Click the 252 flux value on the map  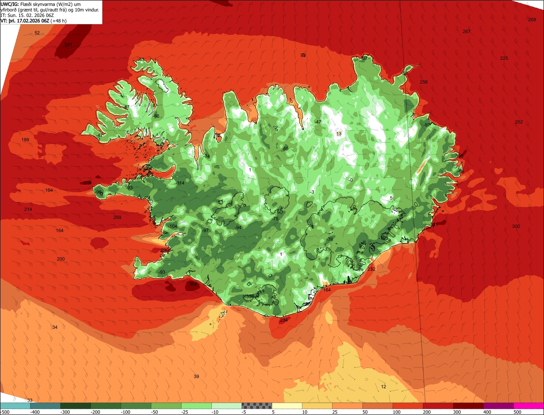[x=519, y=122]
